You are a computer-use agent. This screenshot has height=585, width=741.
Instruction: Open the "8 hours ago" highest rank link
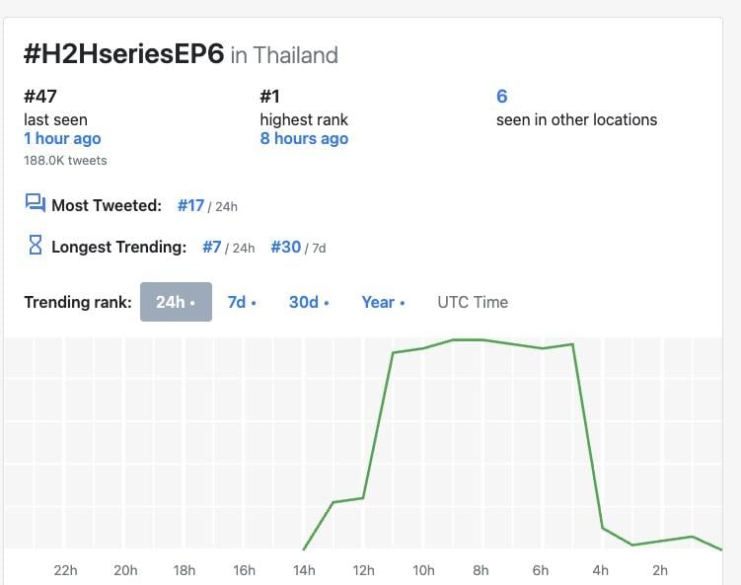pyautogui.click(x=304, y=139)
